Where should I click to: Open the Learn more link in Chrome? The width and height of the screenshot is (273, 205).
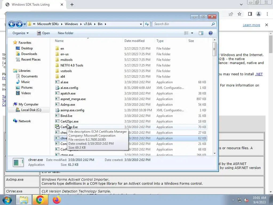[x=251, y=25]
